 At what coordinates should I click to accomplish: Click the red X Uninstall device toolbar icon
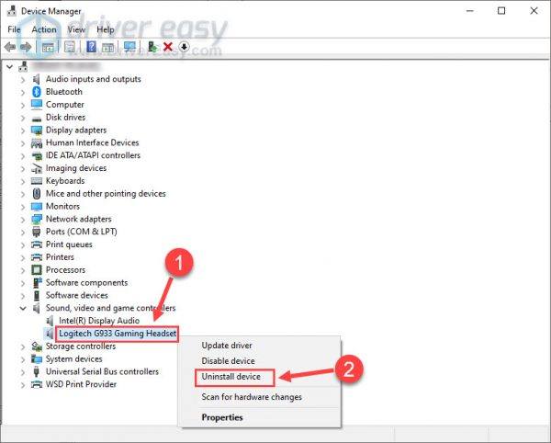tap(168, 47)
